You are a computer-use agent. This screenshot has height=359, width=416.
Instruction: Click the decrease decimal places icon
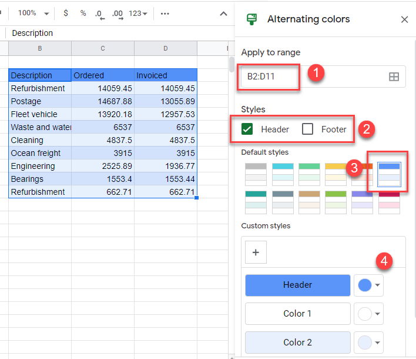pos(99,14)
